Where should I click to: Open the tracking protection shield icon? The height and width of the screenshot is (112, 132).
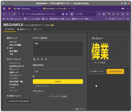coord(19,14)
